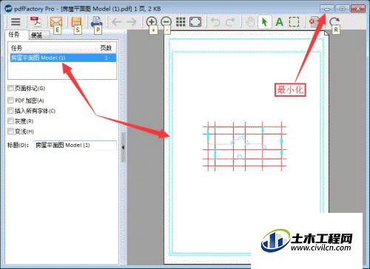Enable PDF 加密(A) checkbox
This screenshot has height=269, width=370.
click(x=10, y=100)
